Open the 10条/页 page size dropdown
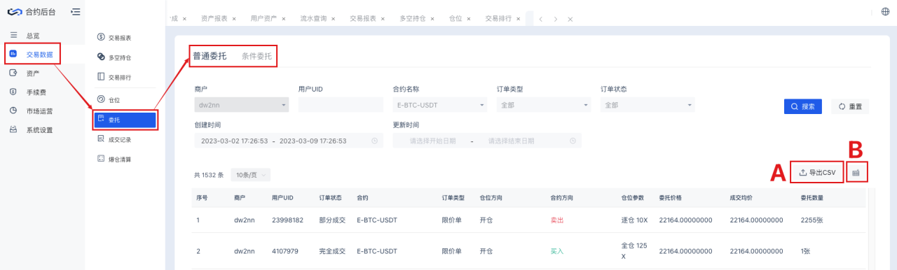This screenshot has height=270, width=897. coord(250,175)
